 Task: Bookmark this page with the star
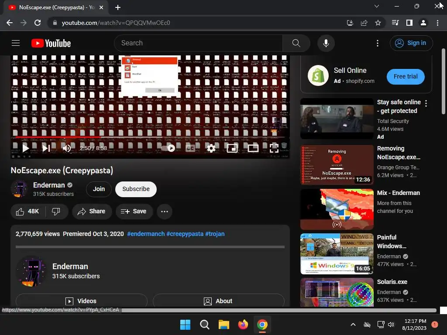tap(378, 23)
